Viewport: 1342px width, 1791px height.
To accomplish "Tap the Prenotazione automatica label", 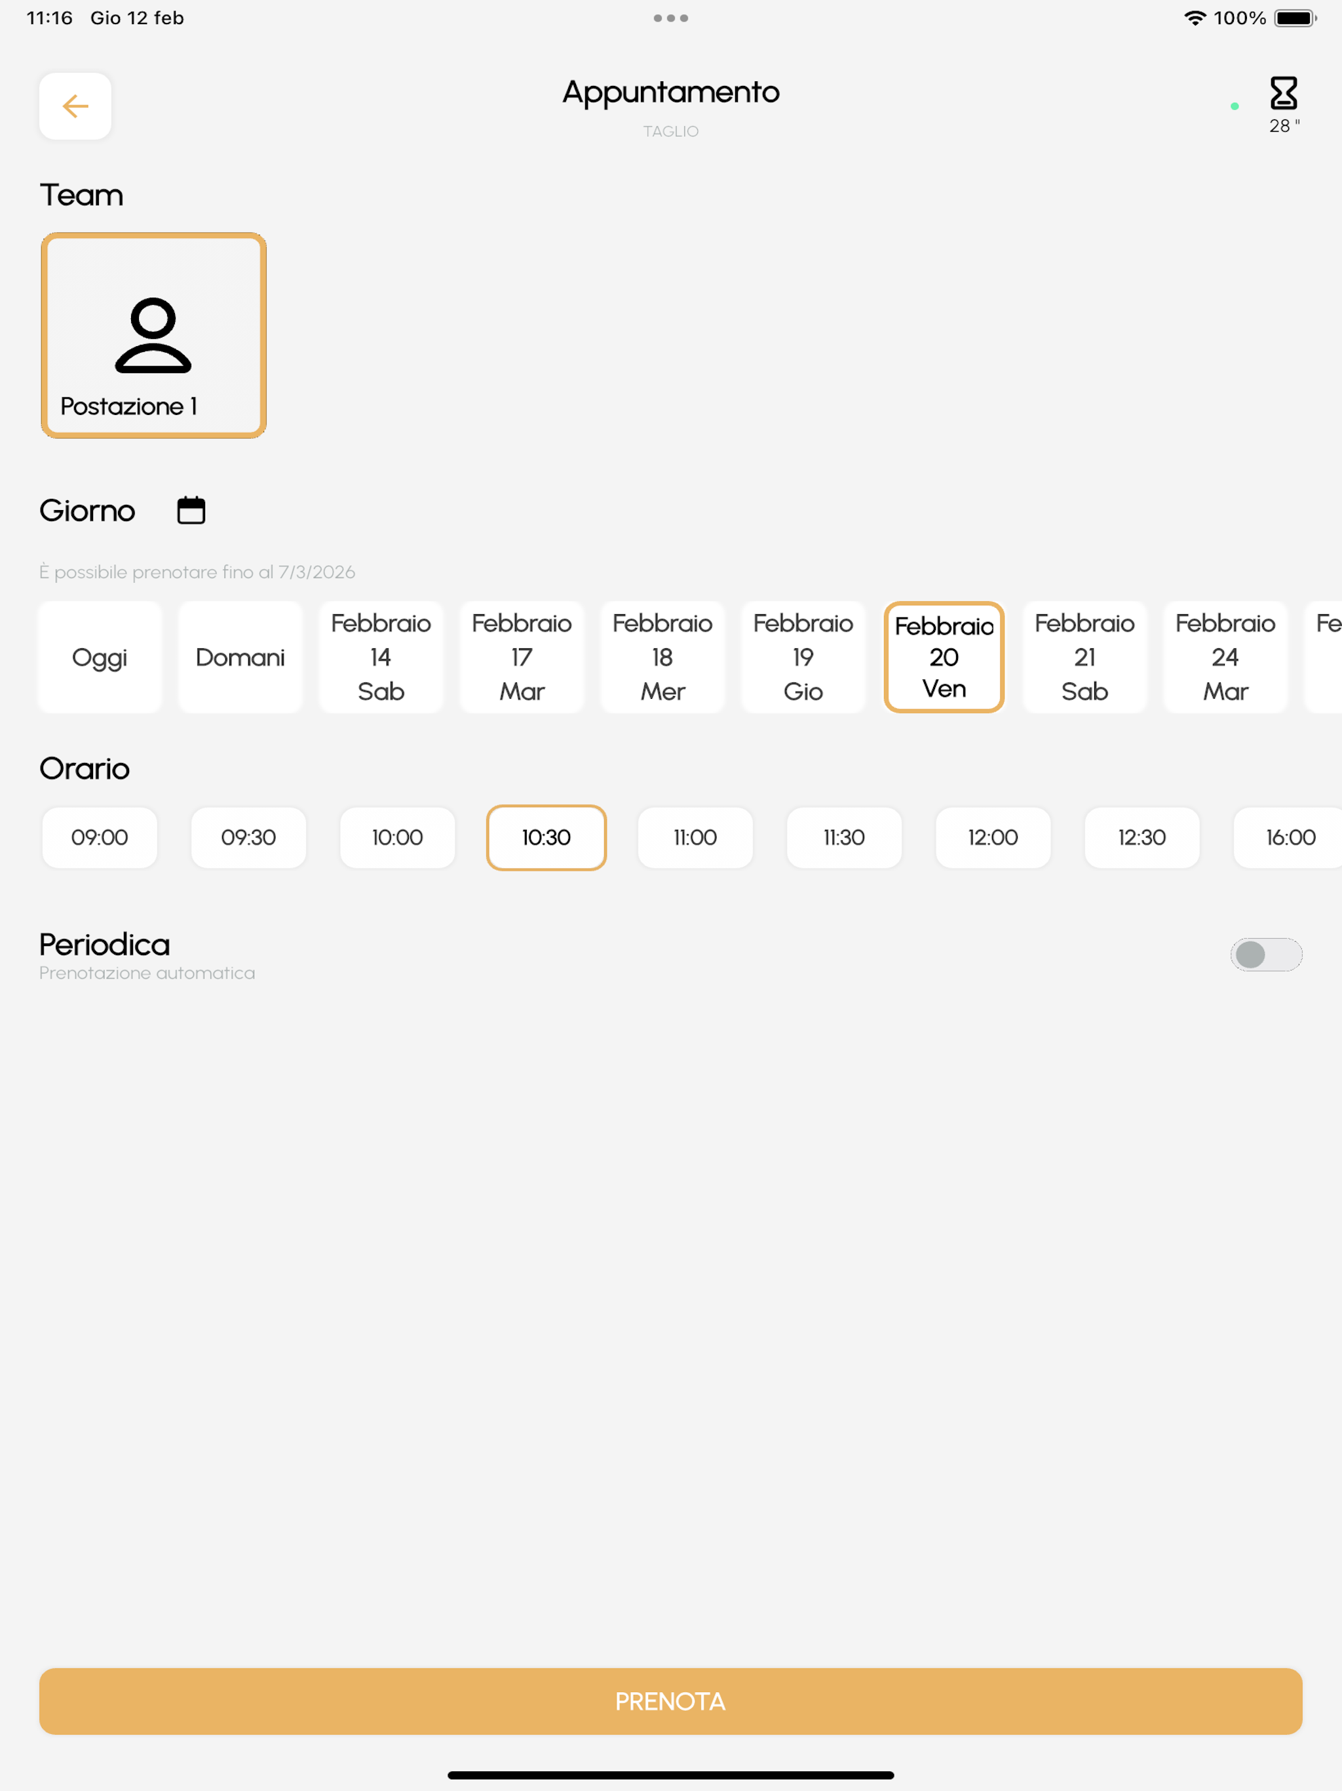I will tap(147, 974).
